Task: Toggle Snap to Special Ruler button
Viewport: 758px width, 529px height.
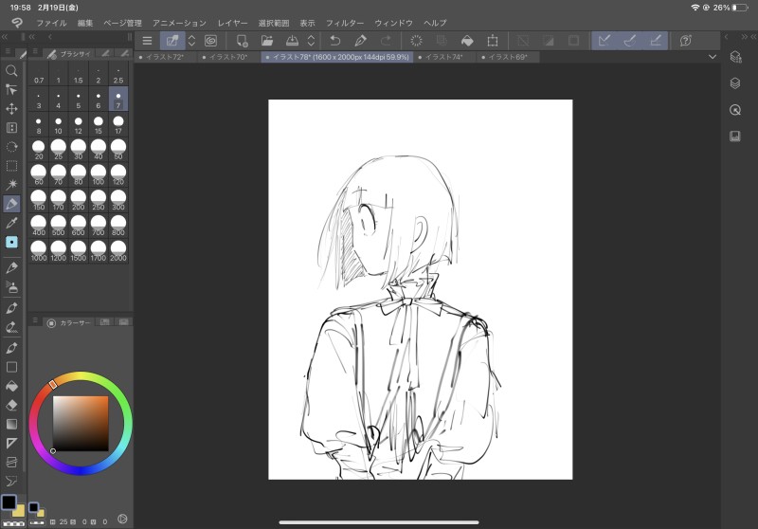Action: [x=629, y=41]
